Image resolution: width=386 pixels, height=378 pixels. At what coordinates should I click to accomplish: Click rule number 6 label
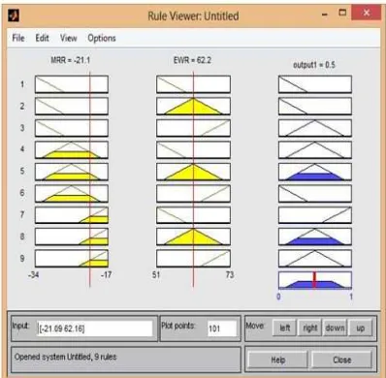click(x=22, y=193)
